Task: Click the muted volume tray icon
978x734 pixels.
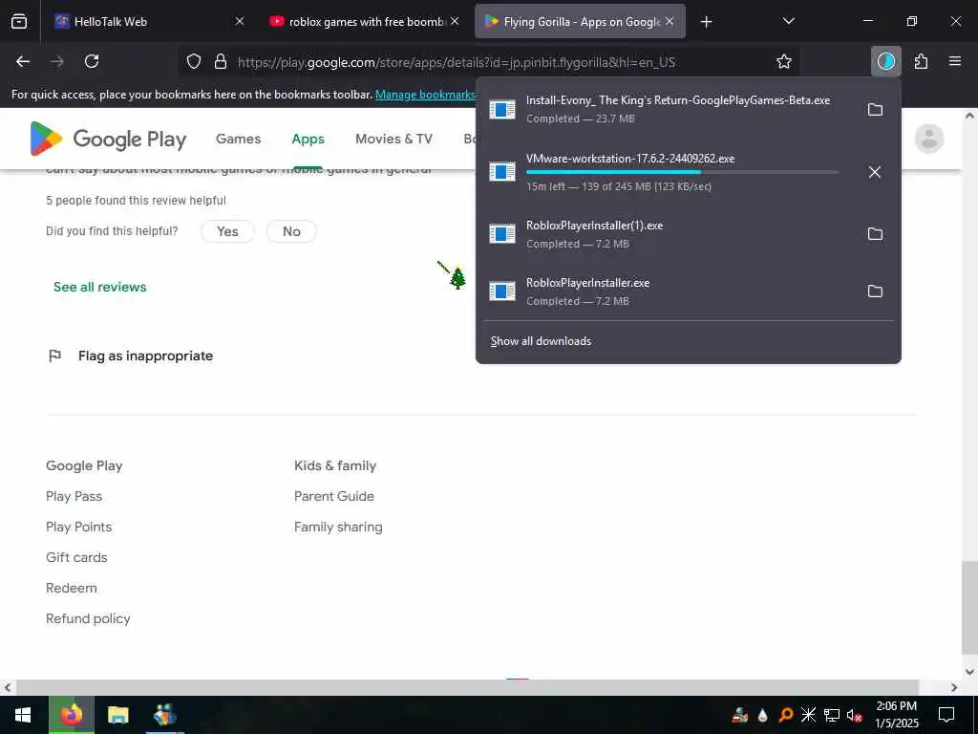Action: point(854,715)
